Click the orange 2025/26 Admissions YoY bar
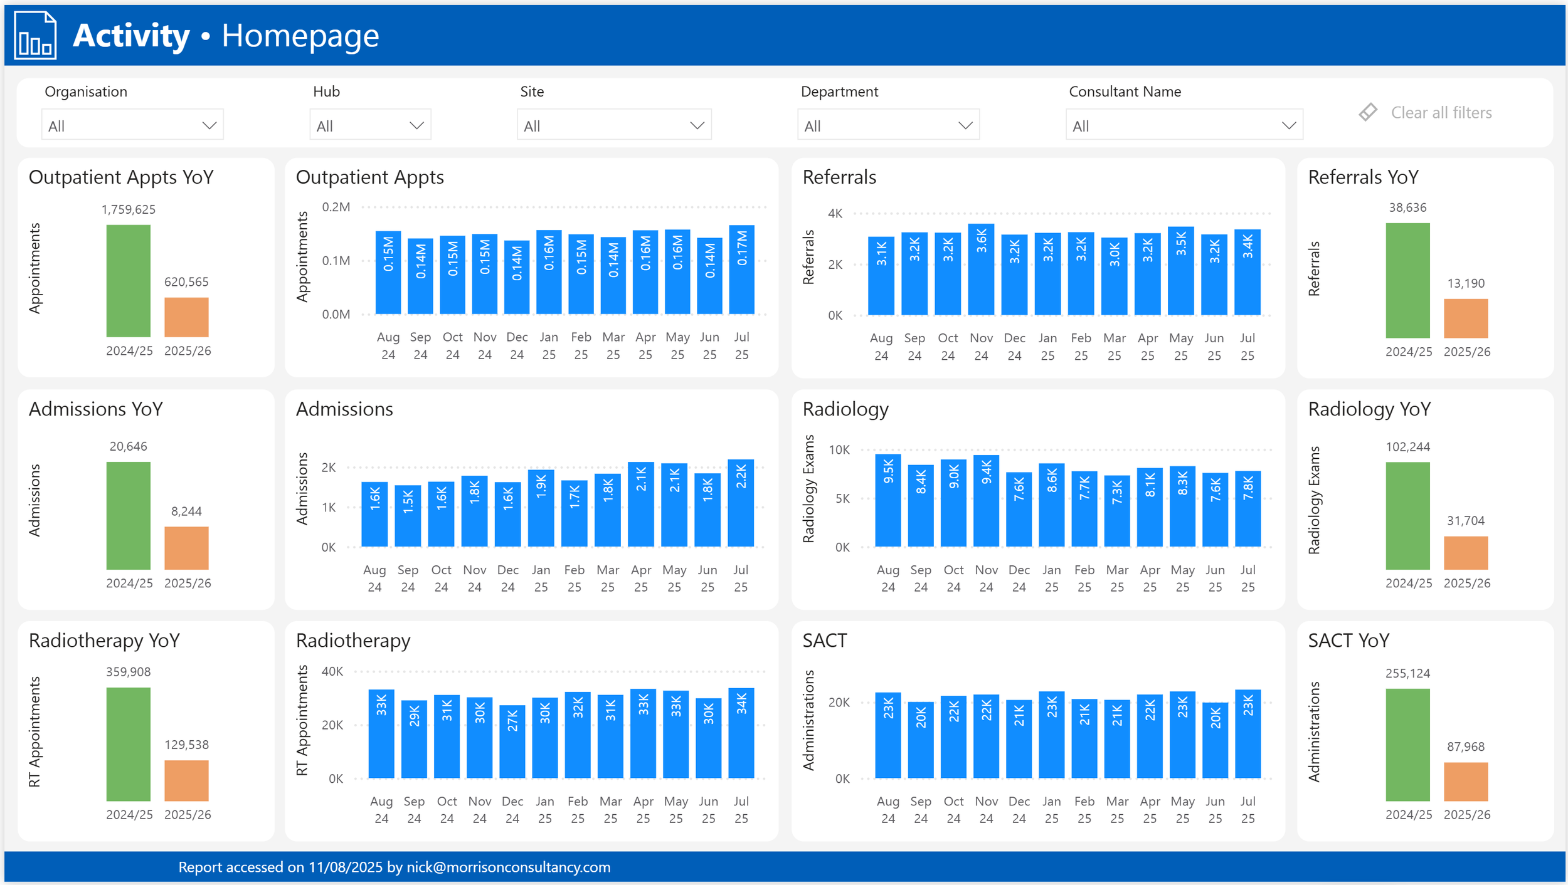 pyautogui.click(x=186, y=548)
